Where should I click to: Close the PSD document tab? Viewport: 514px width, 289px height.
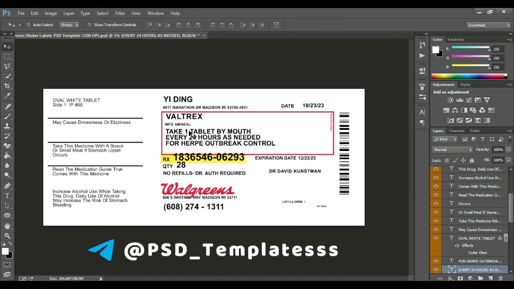point(204,35)
